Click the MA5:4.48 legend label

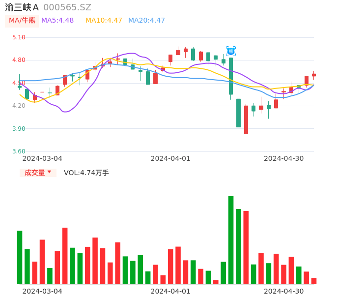(x=57, y=21)
